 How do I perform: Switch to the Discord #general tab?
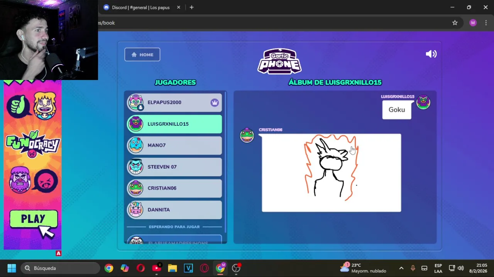[141, 7]
